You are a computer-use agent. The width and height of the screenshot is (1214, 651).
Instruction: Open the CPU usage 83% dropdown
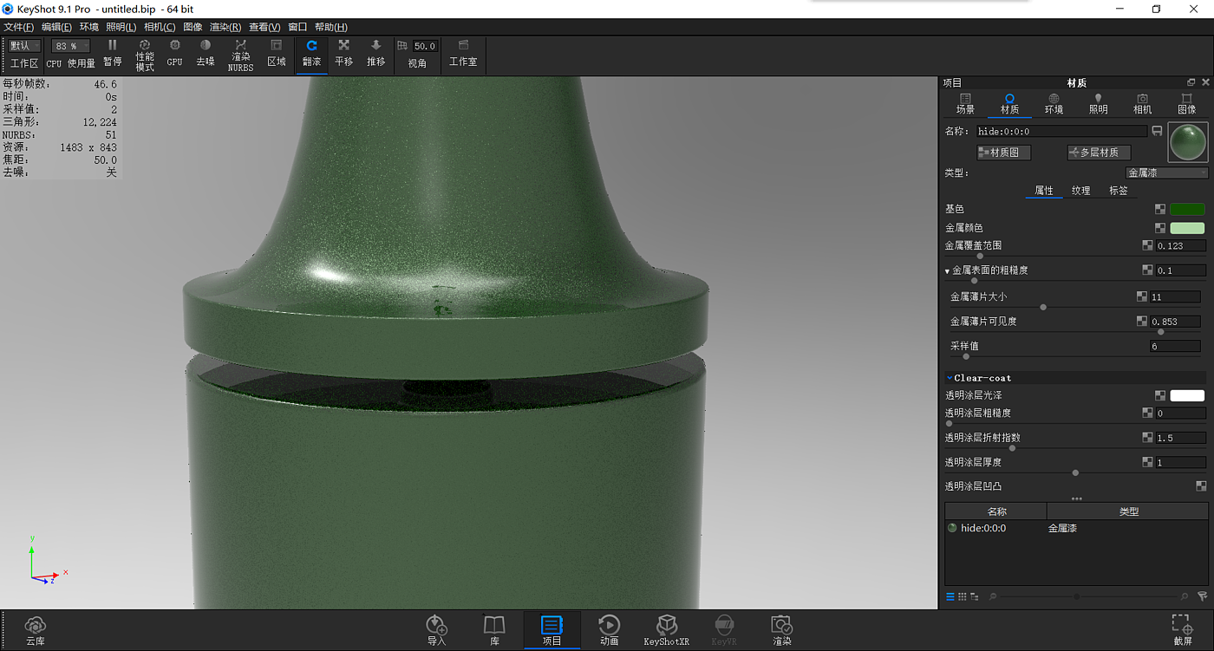pyautogui.click(x=70, y=46)
